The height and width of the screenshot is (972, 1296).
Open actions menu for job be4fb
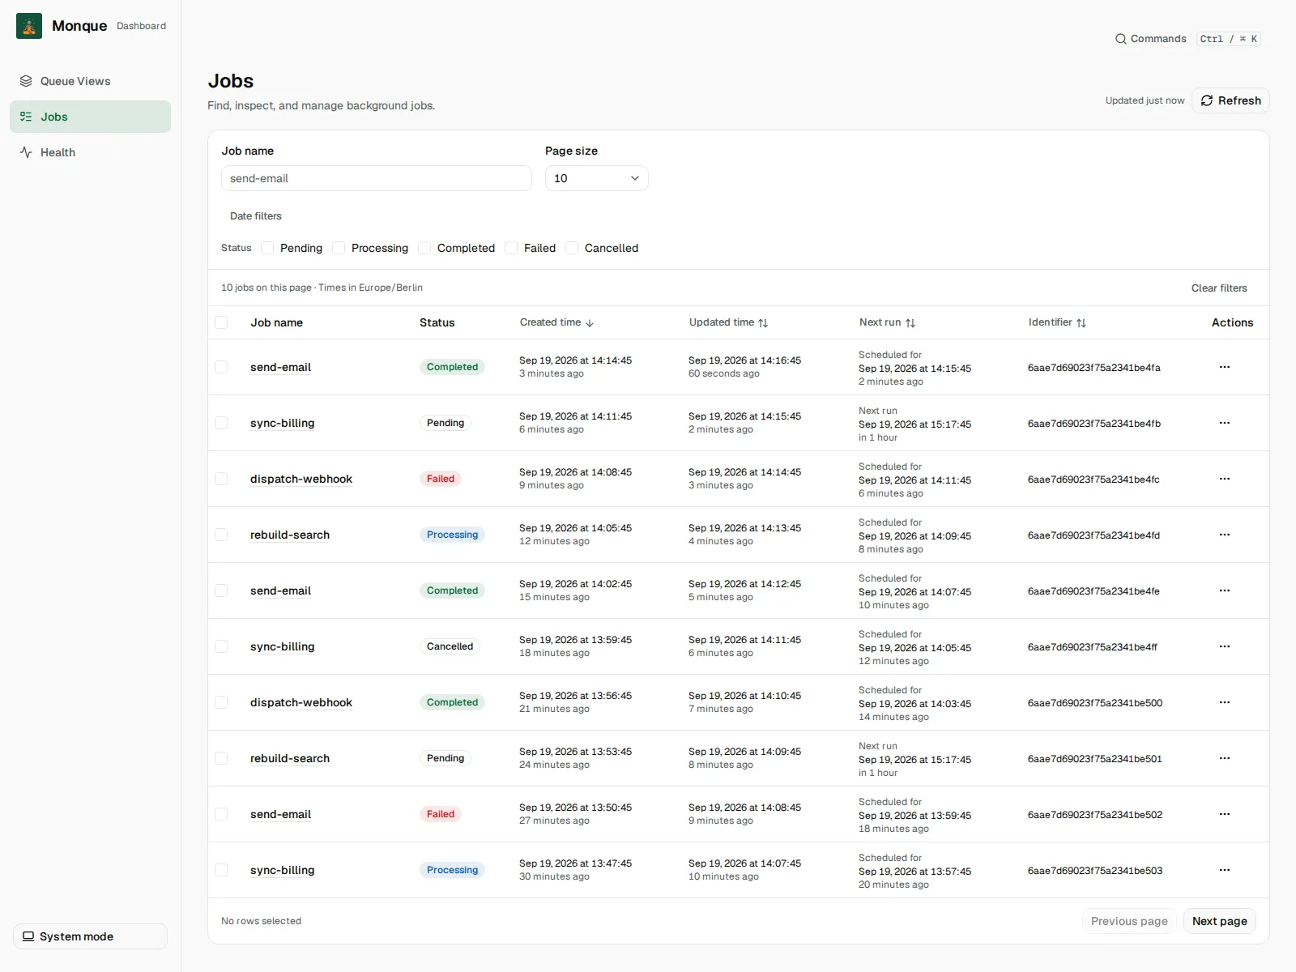pos(1225,423)
